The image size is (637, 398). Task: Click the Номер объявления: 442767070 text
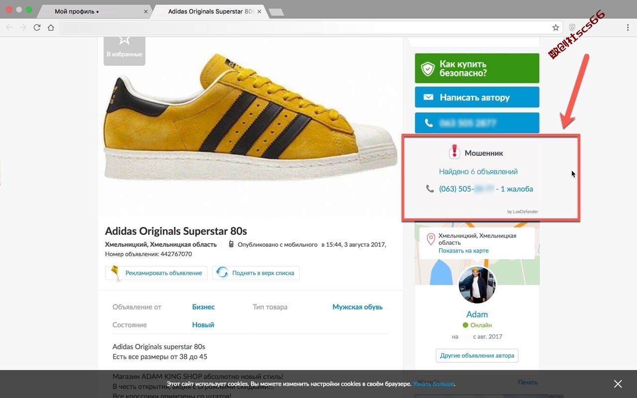coord(148,254)
